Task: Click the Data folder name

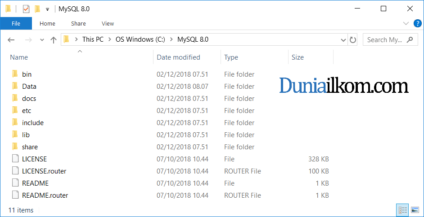Action: tap(29, 87)
